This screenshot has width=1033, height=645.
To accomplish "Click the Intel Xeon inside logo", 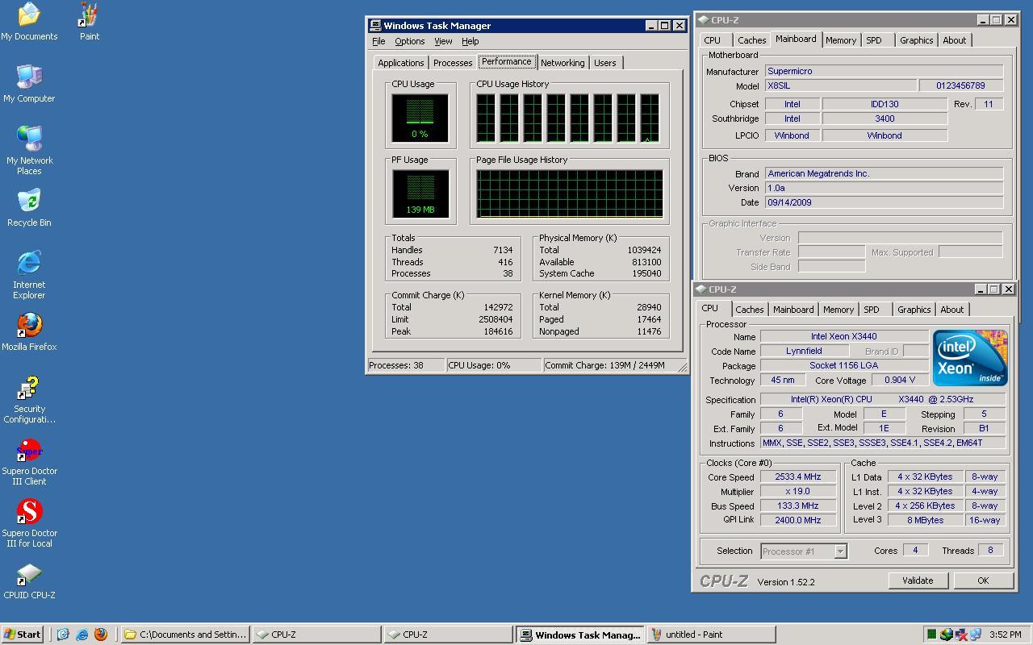I will (970, 358).
